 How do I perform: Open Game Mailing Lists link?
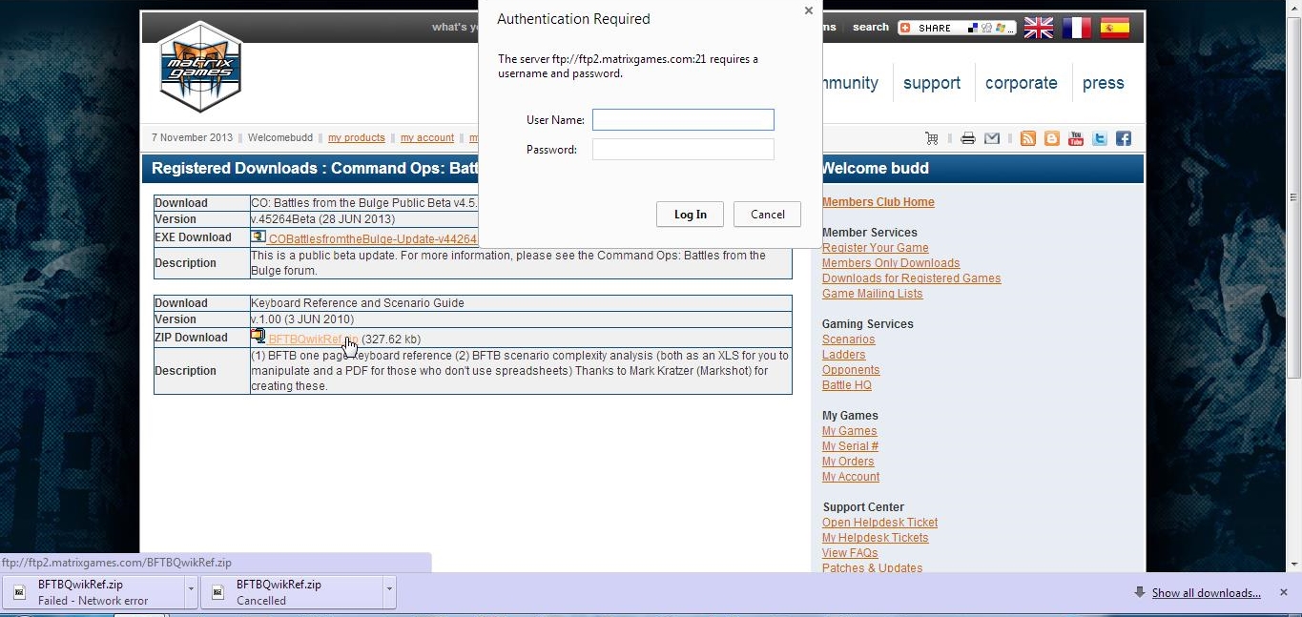873,294
